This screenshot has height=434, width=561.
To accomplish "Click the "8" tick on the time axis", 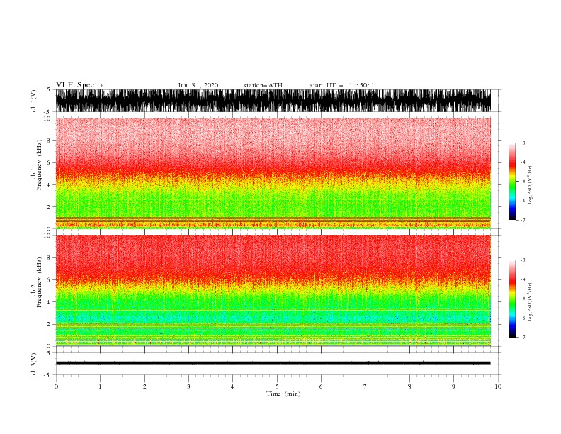I will tap(409, 386).
